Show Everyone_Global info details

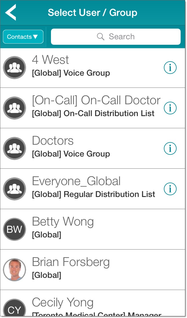tap(170, 189)
